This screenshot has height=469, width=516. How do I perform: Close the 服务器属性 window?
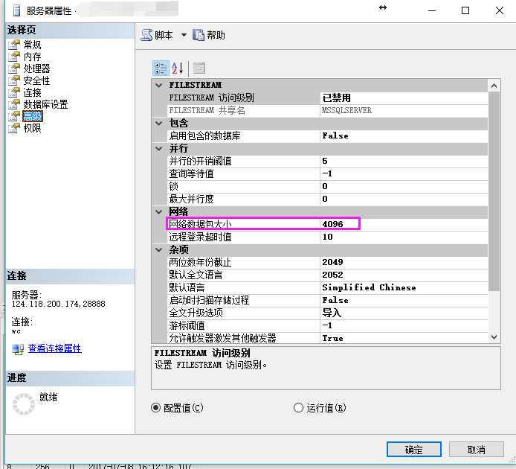[x=499, y=10]
